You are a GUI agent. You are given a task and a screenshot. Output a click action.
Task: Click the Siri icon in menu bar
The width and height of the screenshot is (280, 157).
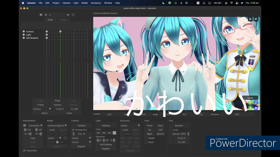point(242,3)
